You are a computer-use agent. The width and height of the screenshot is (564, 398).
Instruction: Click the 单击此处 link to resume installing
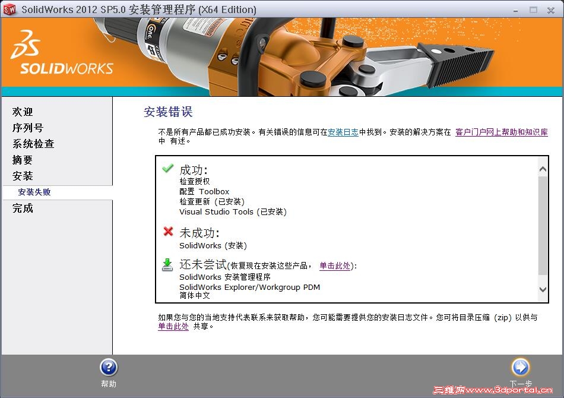tap(334, 266)
